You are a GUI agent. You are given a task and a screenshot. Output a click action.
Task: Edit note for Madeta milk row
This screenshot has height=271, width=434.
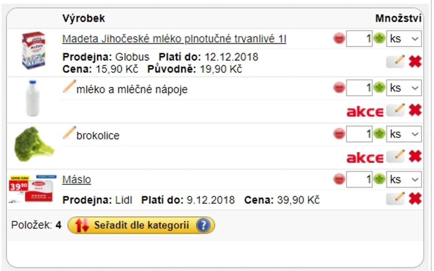click(x=395, y=62)
